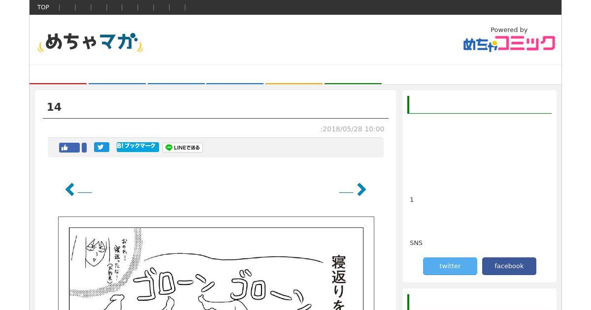Send the page via LINEで送る button
The width and height of the screenshot is (591, 310).
click(x=183, y=148)
